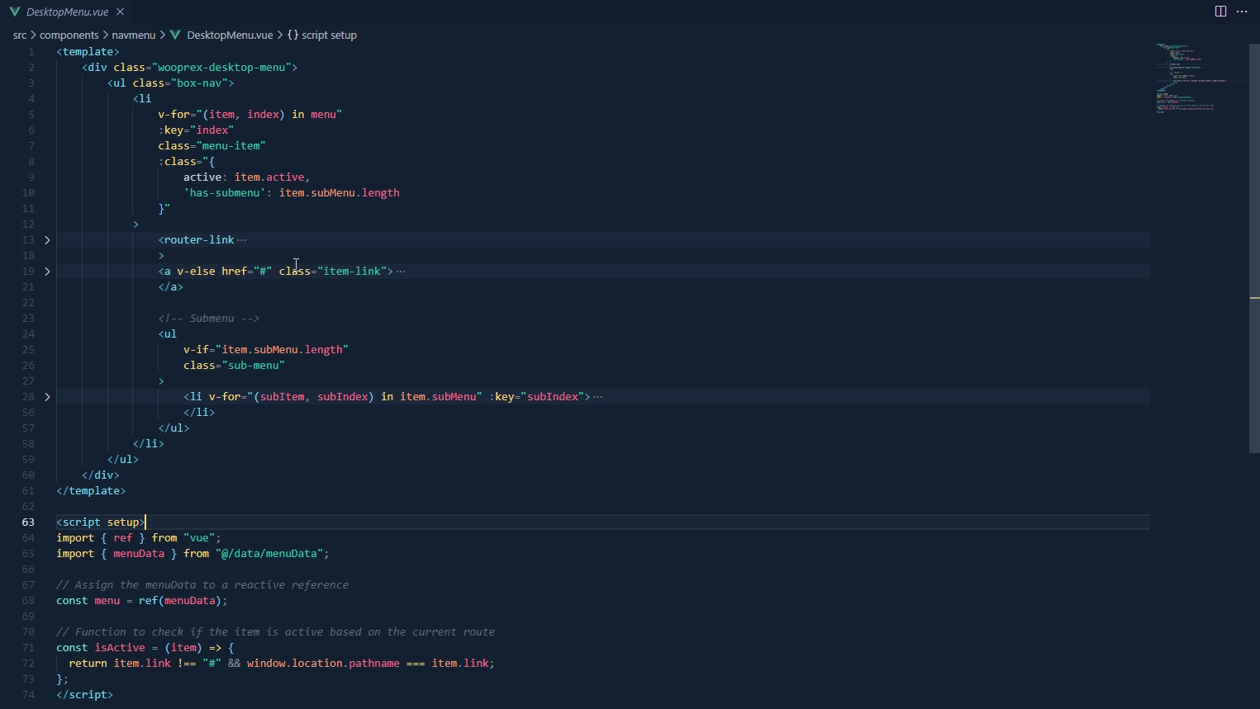Click the folded ellipsis on line 28

(x=598, y=397)
